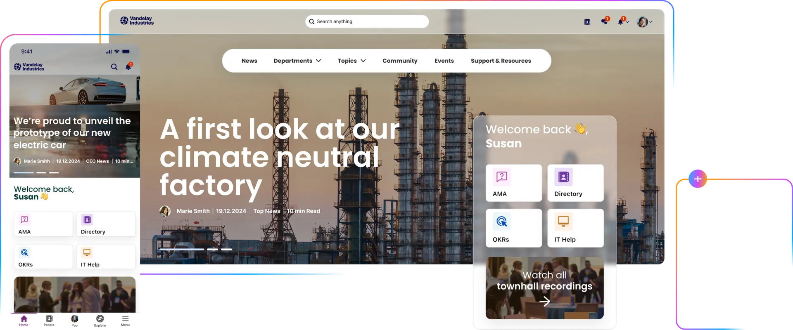
Task: Open Menu in mobile bottom bar
Action: (x=125, y=321)
